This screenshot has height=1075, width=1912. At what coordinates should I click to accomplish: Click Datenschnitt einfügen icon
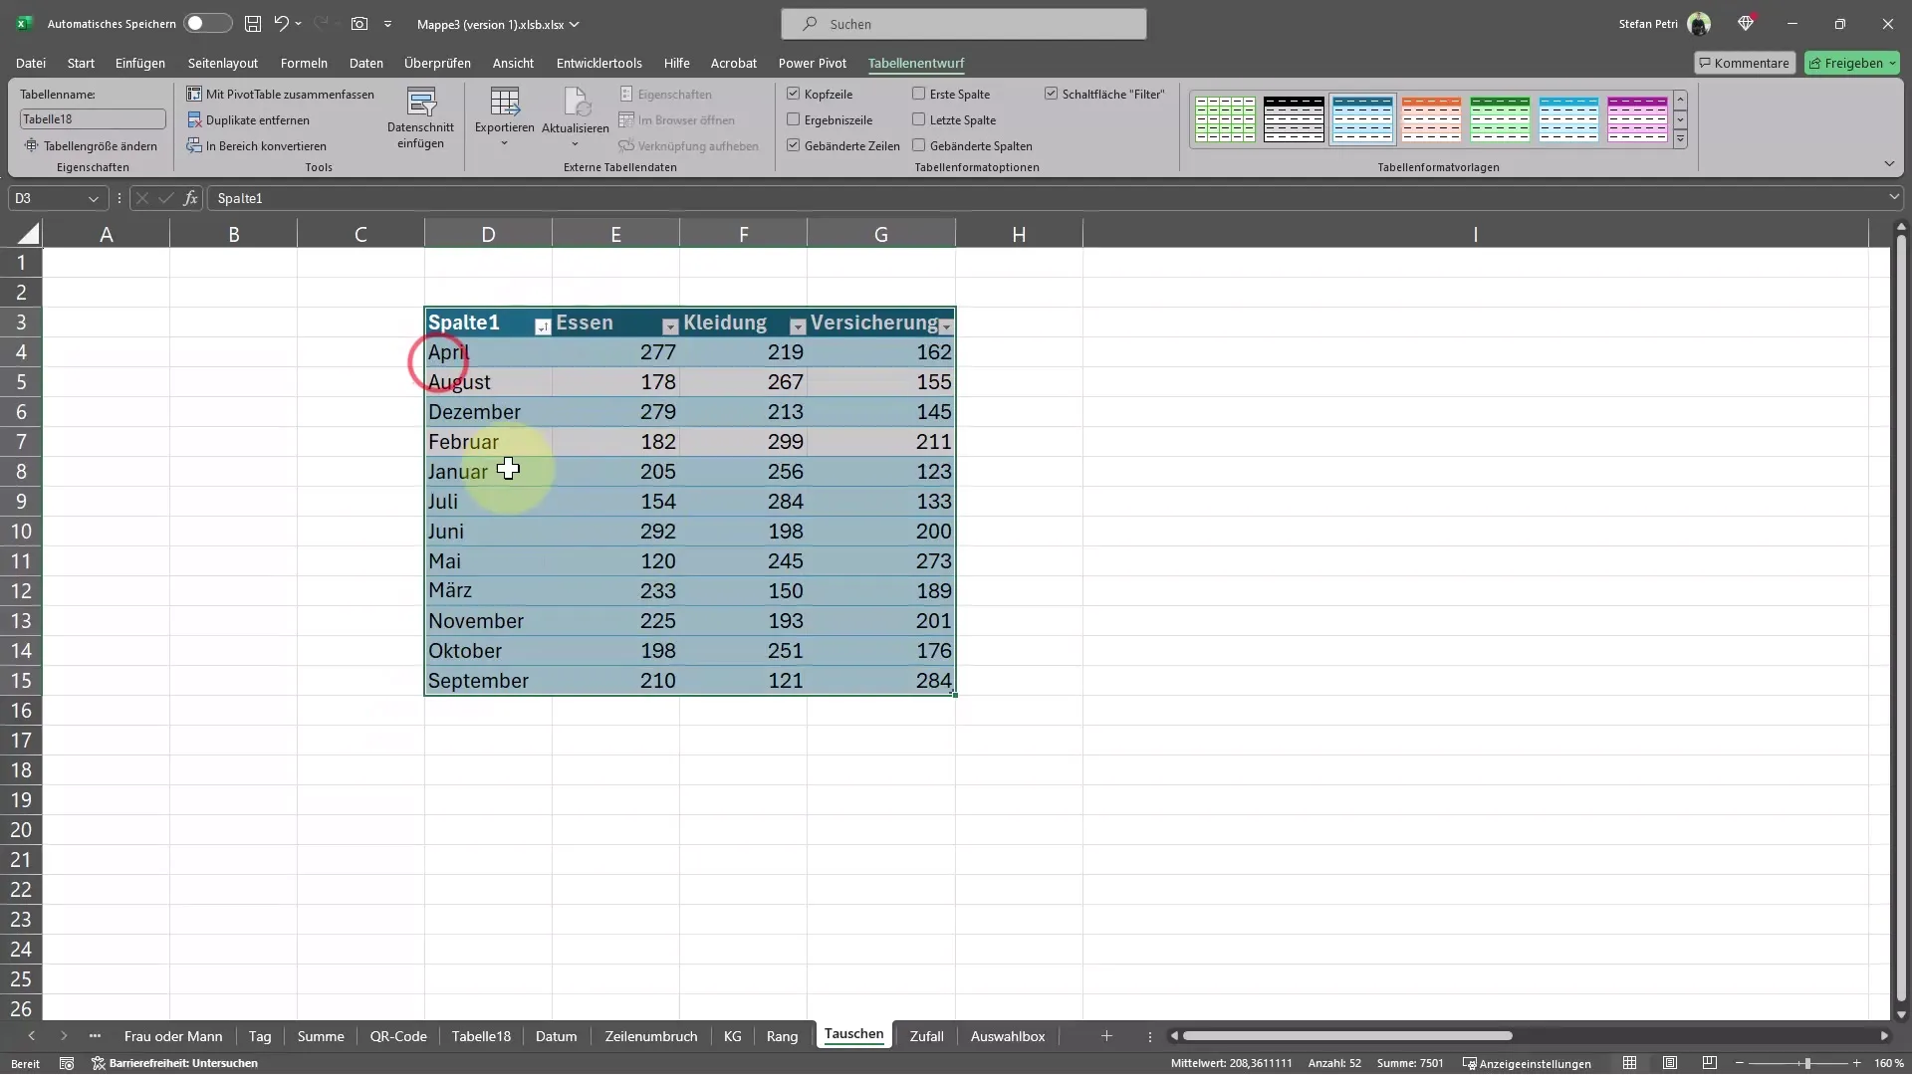click(x=421, y=102)
